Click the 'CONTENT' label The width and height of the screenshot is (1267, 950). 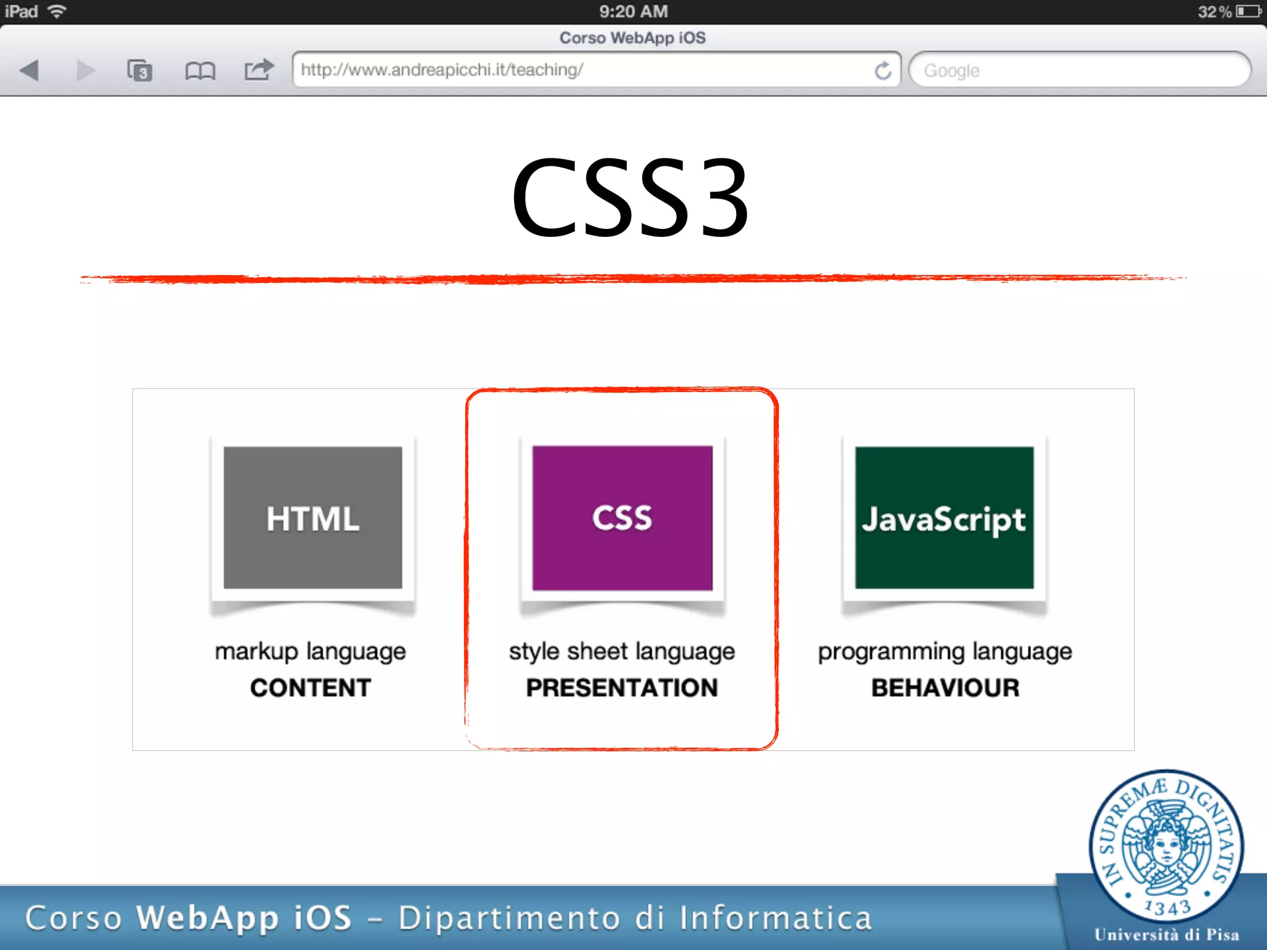point(311,688)
